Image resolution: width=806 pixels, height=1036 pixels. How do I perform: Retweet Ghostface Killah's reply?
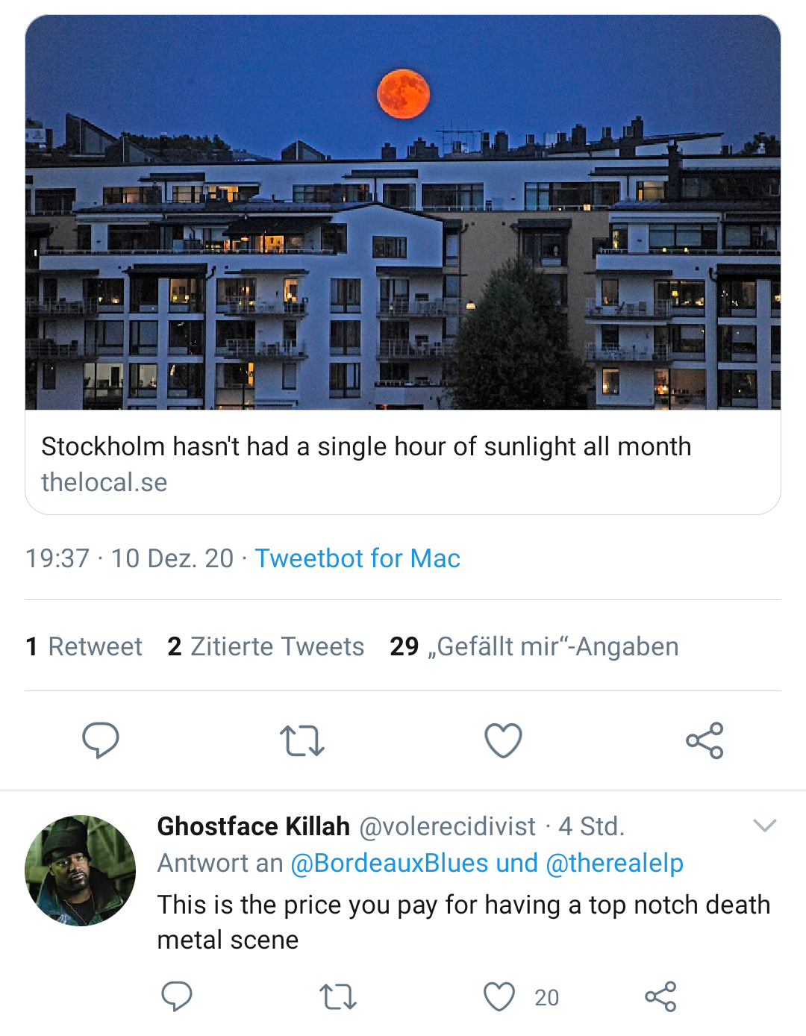pyautogui.click(x=337, y=996)
